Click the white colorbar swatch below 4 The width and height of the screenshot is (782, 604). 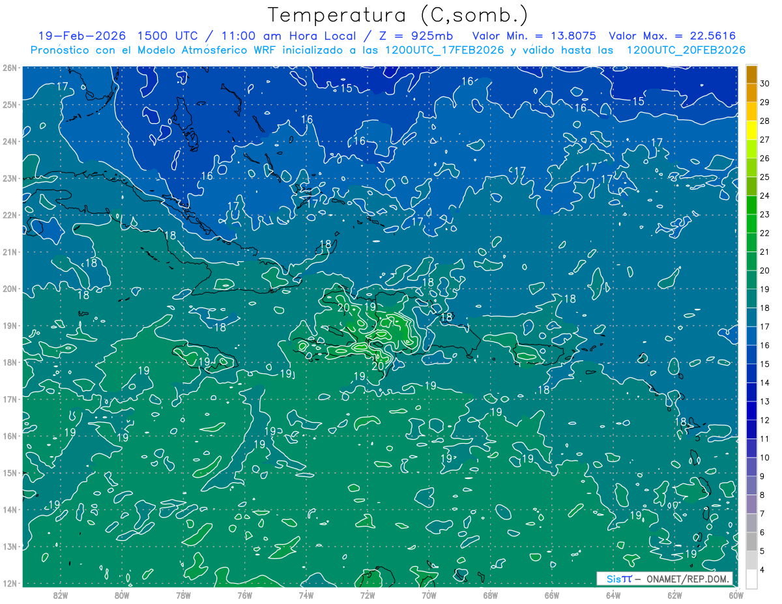click(x=751, y=579)
